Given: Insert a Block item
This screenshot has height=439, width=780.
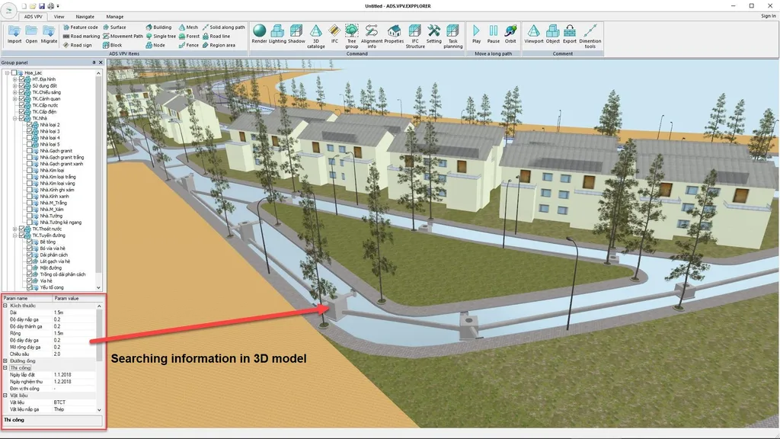Looking at the screenshot, I should click(x=113, y=45).
